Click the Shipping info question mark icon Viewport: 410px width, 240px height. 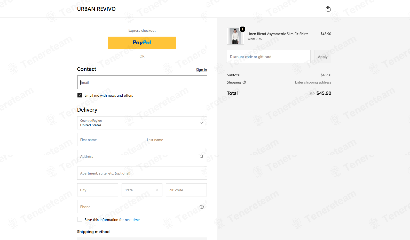(244, 82)
